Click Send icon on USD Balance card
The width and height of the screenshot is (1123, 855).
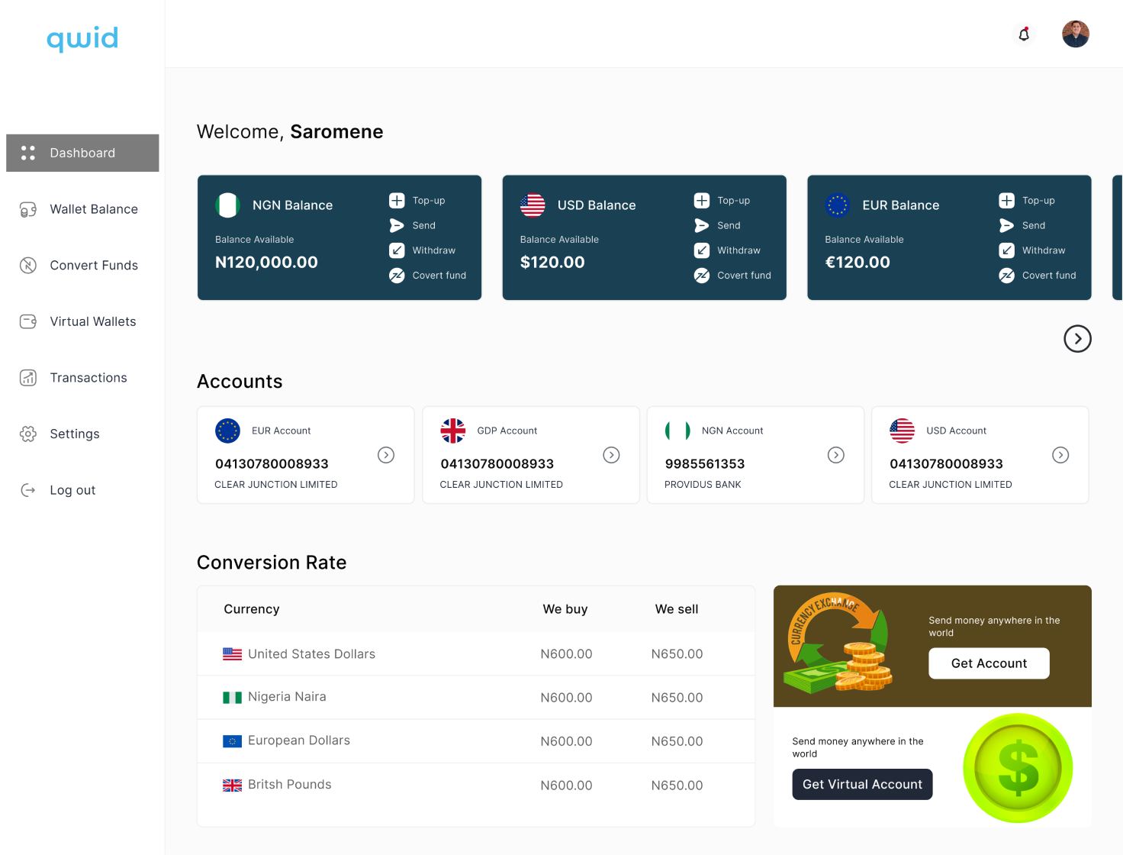(x=701, y=225)
